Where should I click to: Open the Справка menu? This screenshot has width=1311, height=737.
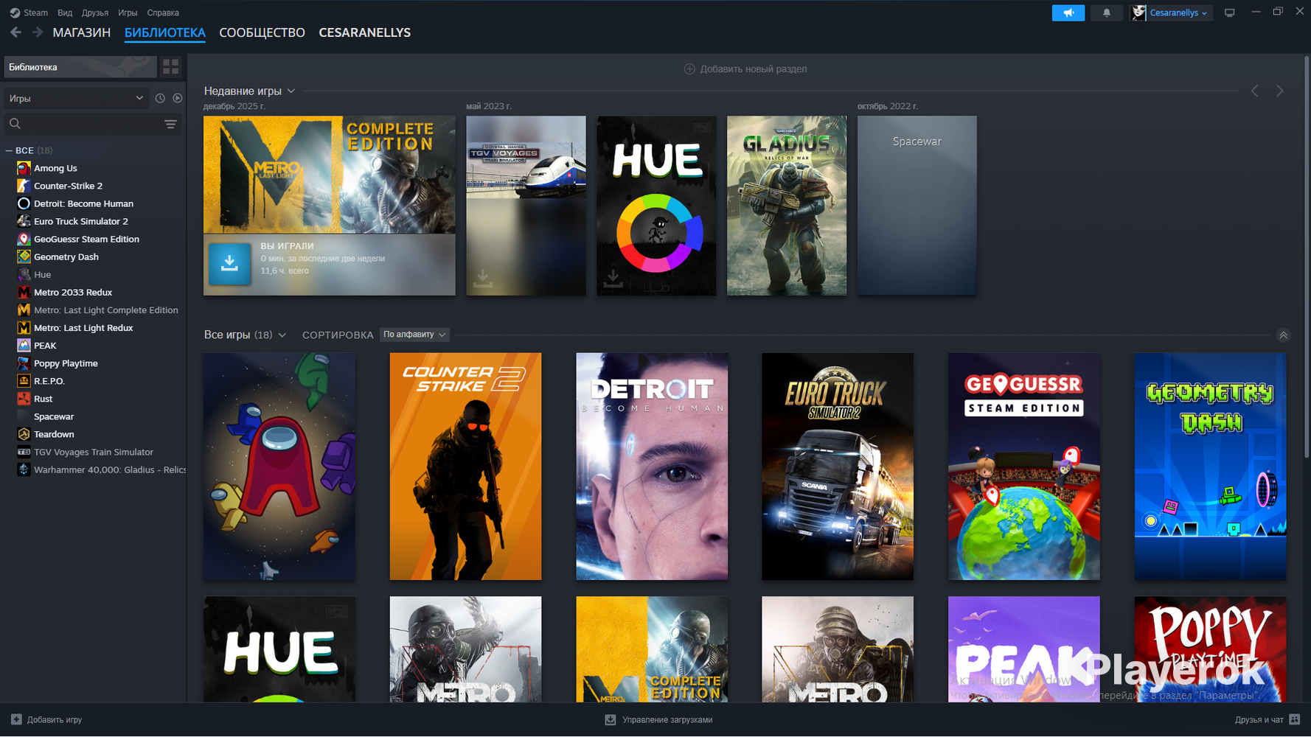coord(163,13)
